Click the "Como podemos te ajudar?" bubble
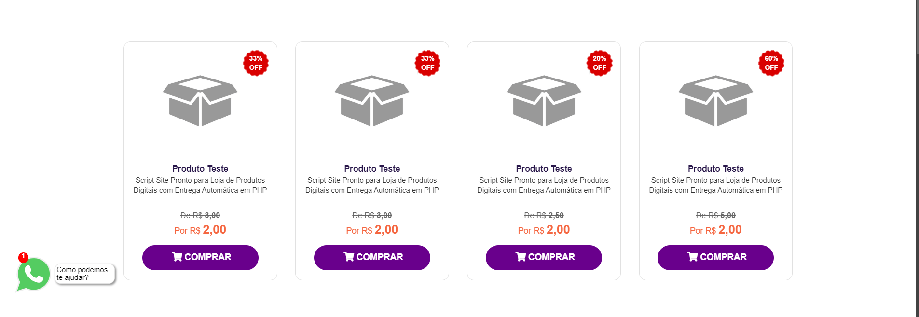The height and width of the screenshot is (317, 919). 84,274
